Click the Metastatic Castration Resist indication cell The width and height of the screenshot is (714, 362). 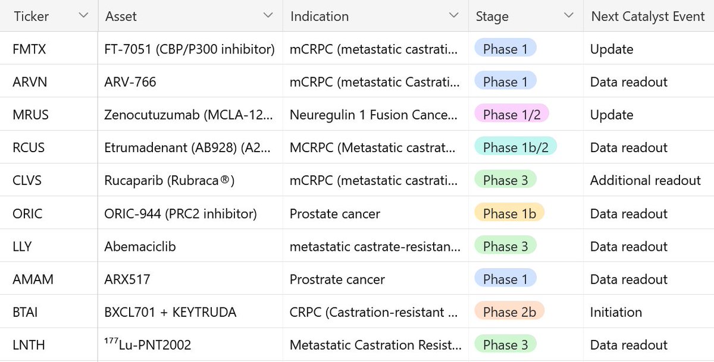click(375, 345)
